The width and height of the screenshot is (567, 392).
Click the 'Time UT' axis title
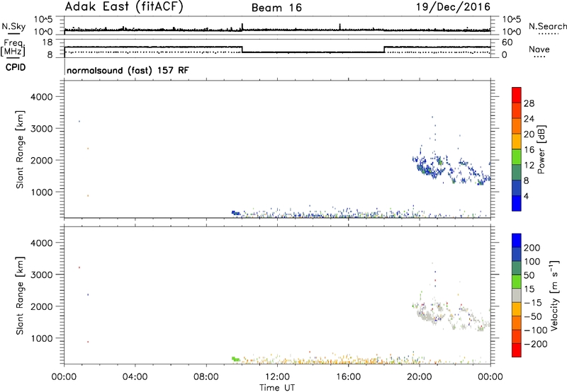click(277, 388)
